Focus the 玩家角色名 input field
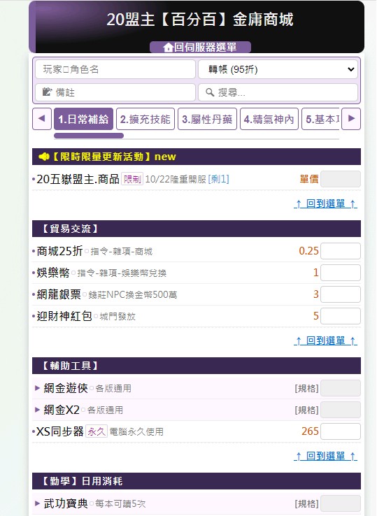 [x=115, y=69]
